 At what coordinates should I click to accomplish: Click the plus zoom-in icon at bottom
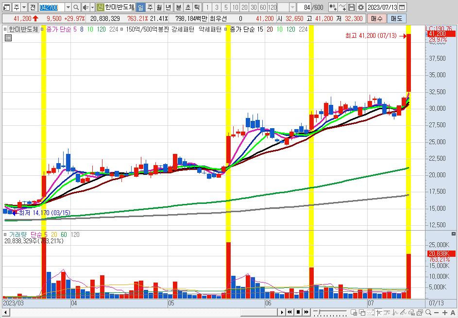pos(444,312)
